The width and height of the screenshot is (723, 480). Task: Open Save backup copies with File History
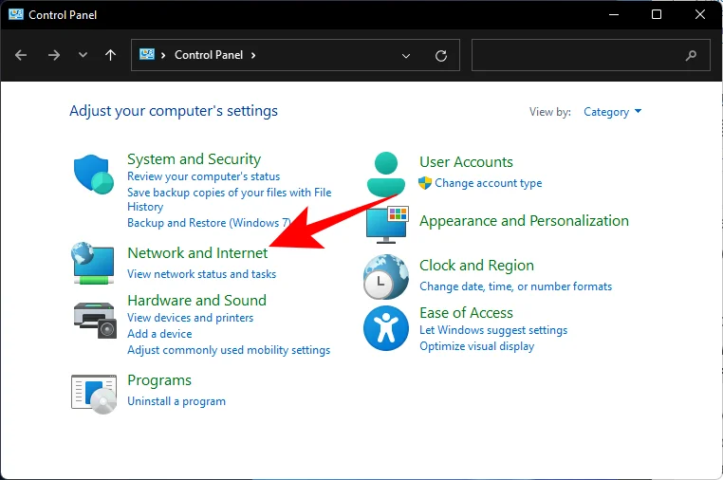pyautogui.click(x=230, y=199)
